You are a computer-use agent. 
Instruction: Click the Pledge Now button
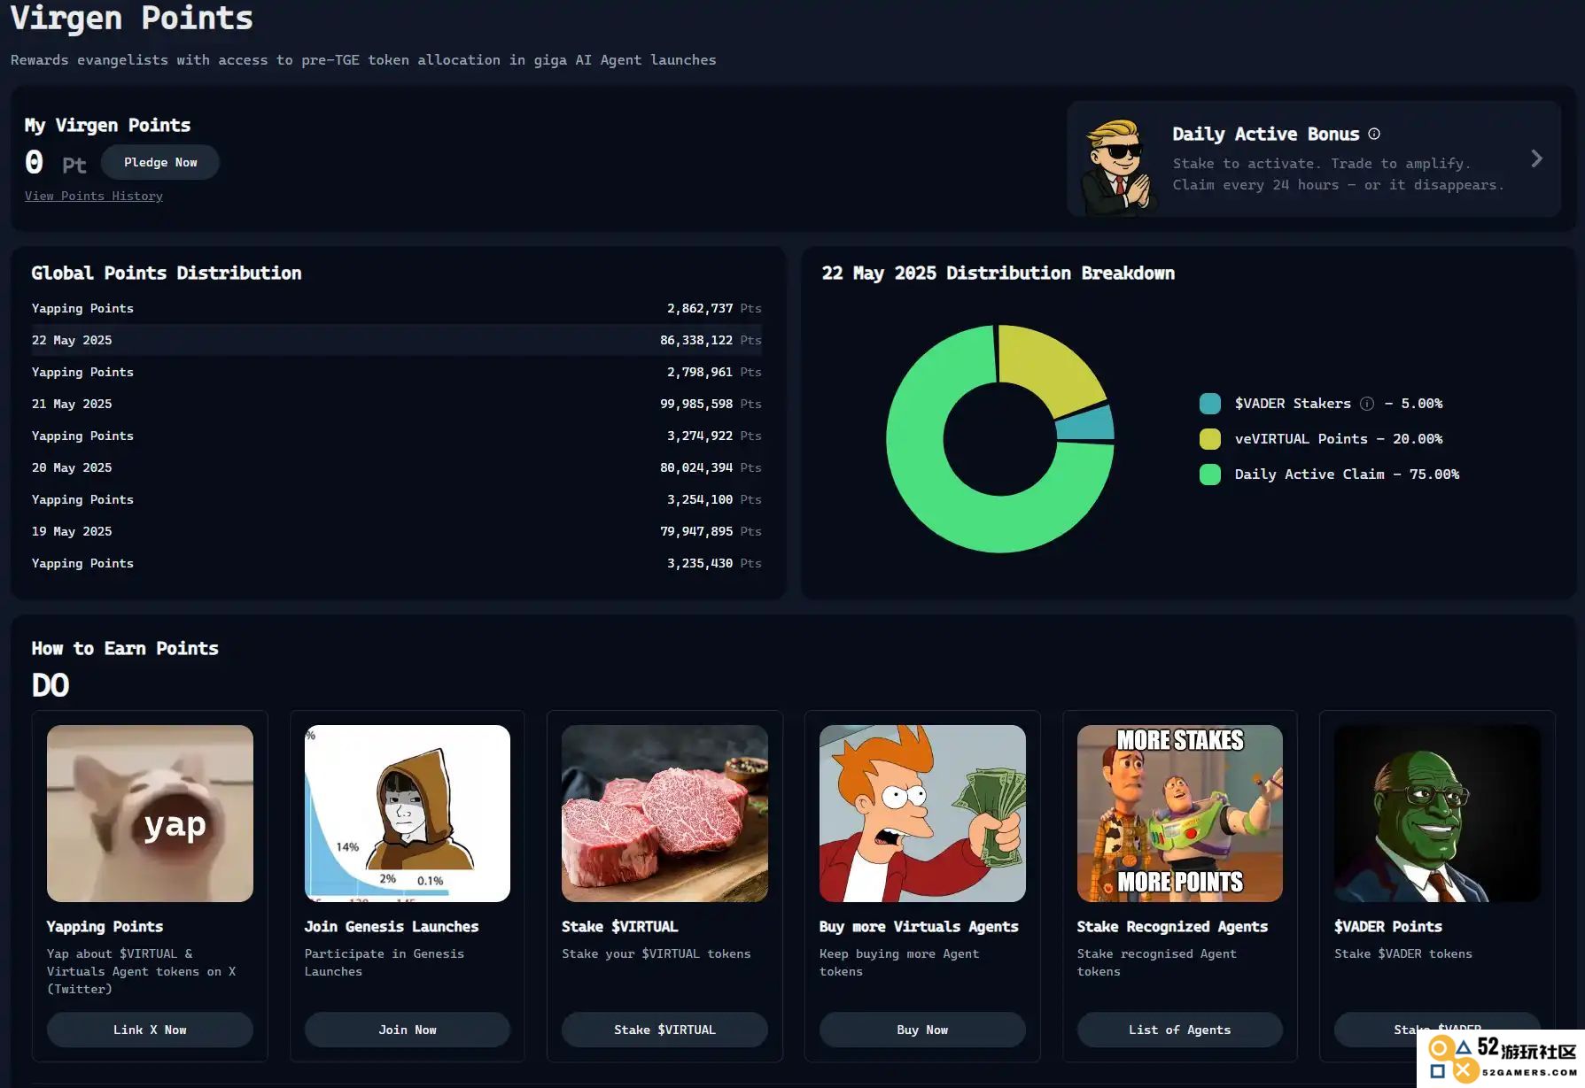coord(160,162)
